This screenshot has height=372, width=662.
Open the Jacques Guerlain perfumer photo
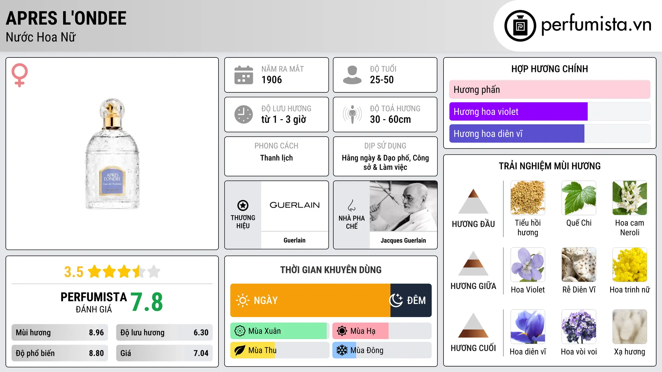click(x=403, y=206)
